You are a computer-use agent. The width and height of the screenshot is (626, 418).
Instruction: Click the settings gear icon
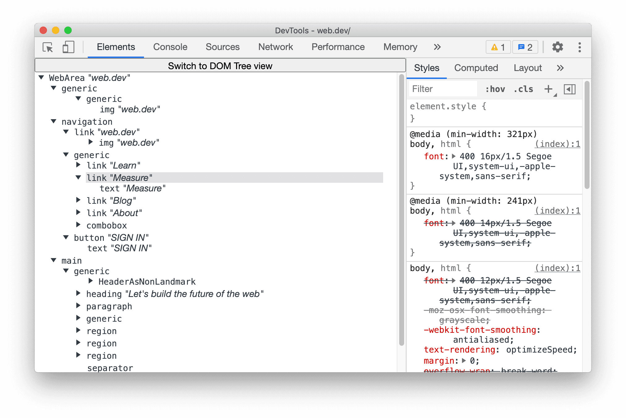(x=559, y=47)
